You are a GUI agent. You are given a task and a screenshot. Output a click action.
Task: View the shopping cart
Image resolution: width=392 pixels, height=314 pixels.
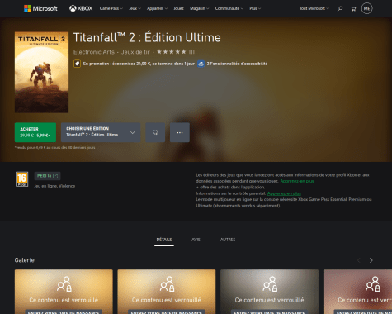coord(353,9)
